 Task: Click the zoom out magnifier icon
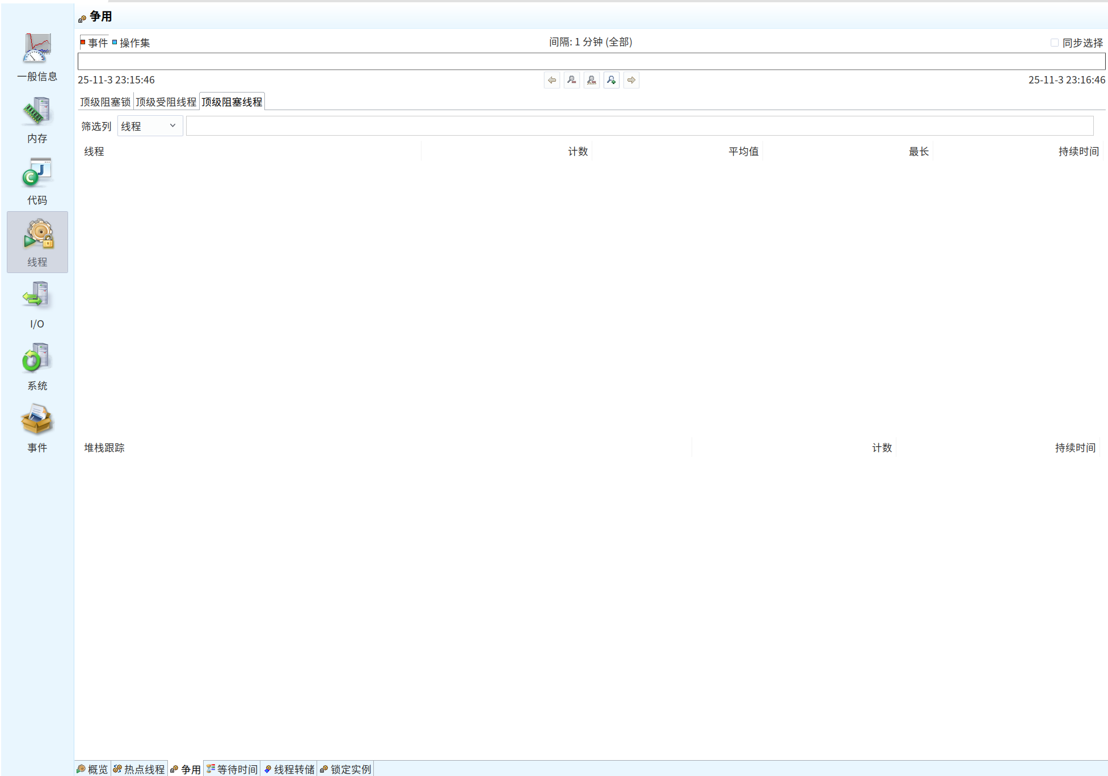pyautogui.click(x=572, y=80)
